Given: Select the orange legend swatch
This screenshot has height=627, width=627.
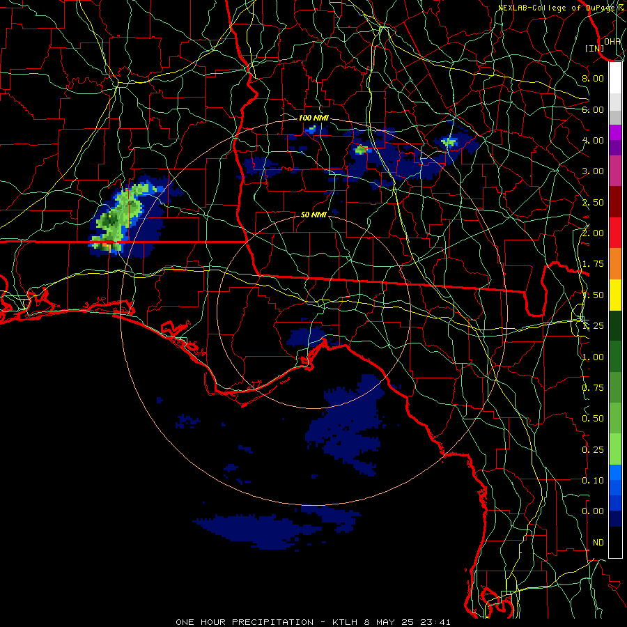Looking at the screenshot, I should pyautogui.click(x=615, y=264).
